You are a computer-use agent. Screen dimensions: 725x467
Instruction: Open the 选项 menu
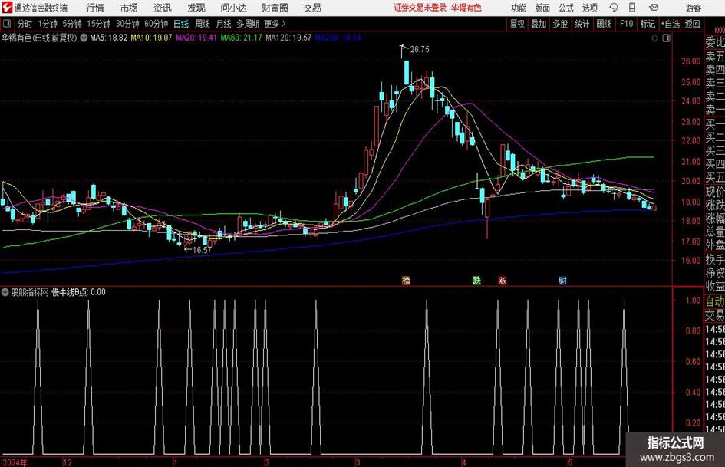(x=589, y=8)
